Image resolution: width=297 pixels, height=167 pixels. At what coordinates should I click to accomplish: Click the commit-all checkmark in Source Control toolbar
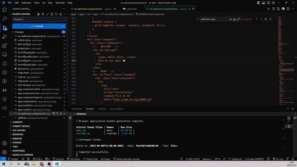(47, 14)
